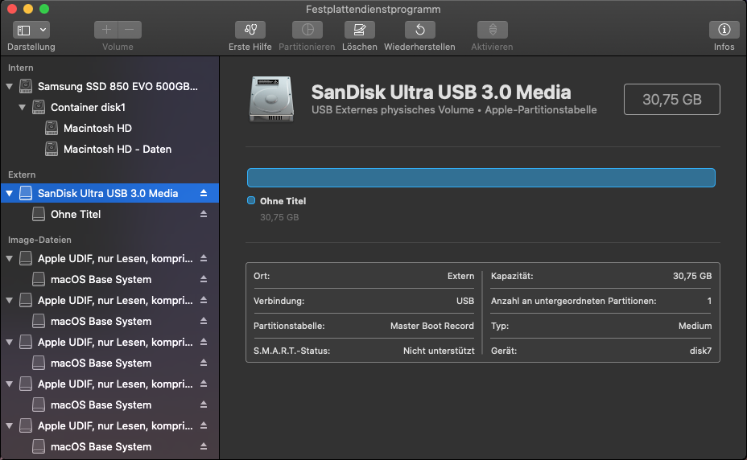This screenshot has width=747, height=460.
Task: Click the Container disk1 icon
Action: coord(39,107)
